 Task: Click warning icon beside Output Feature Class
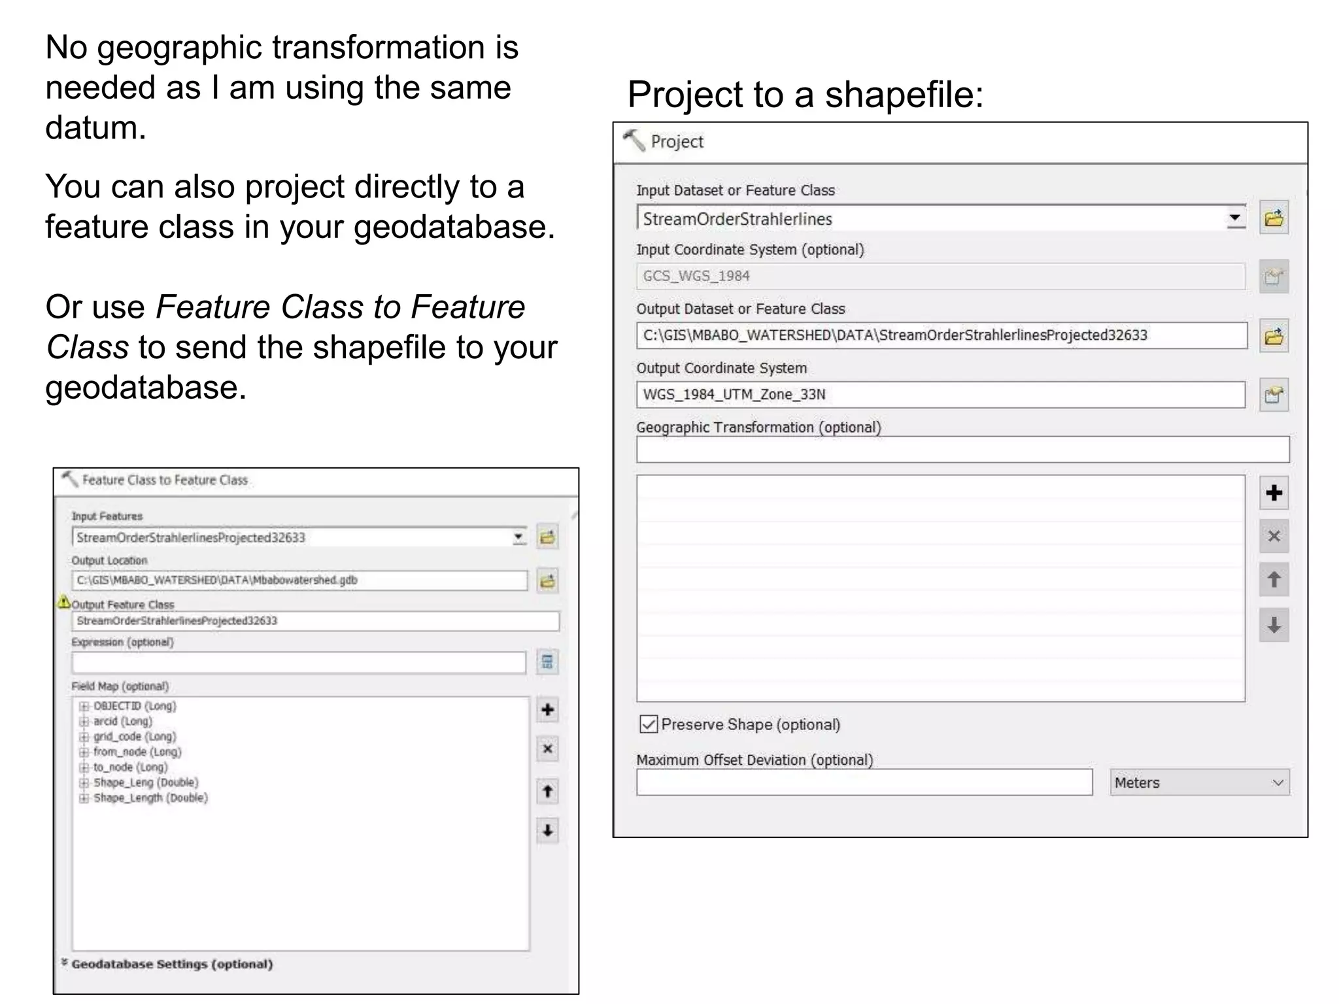coord(64,601)
